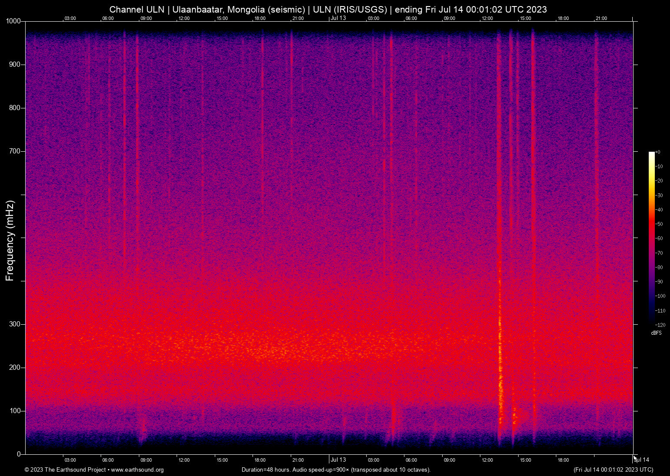Click the Duration=48 hours footer text
The width and height of the screenshot is (670, 476).
(x=335, y=469)
